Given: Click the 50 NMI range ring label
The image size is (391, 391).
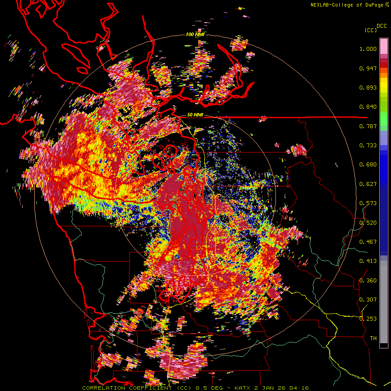Looking at the screenshot, I should click(195, 115).
